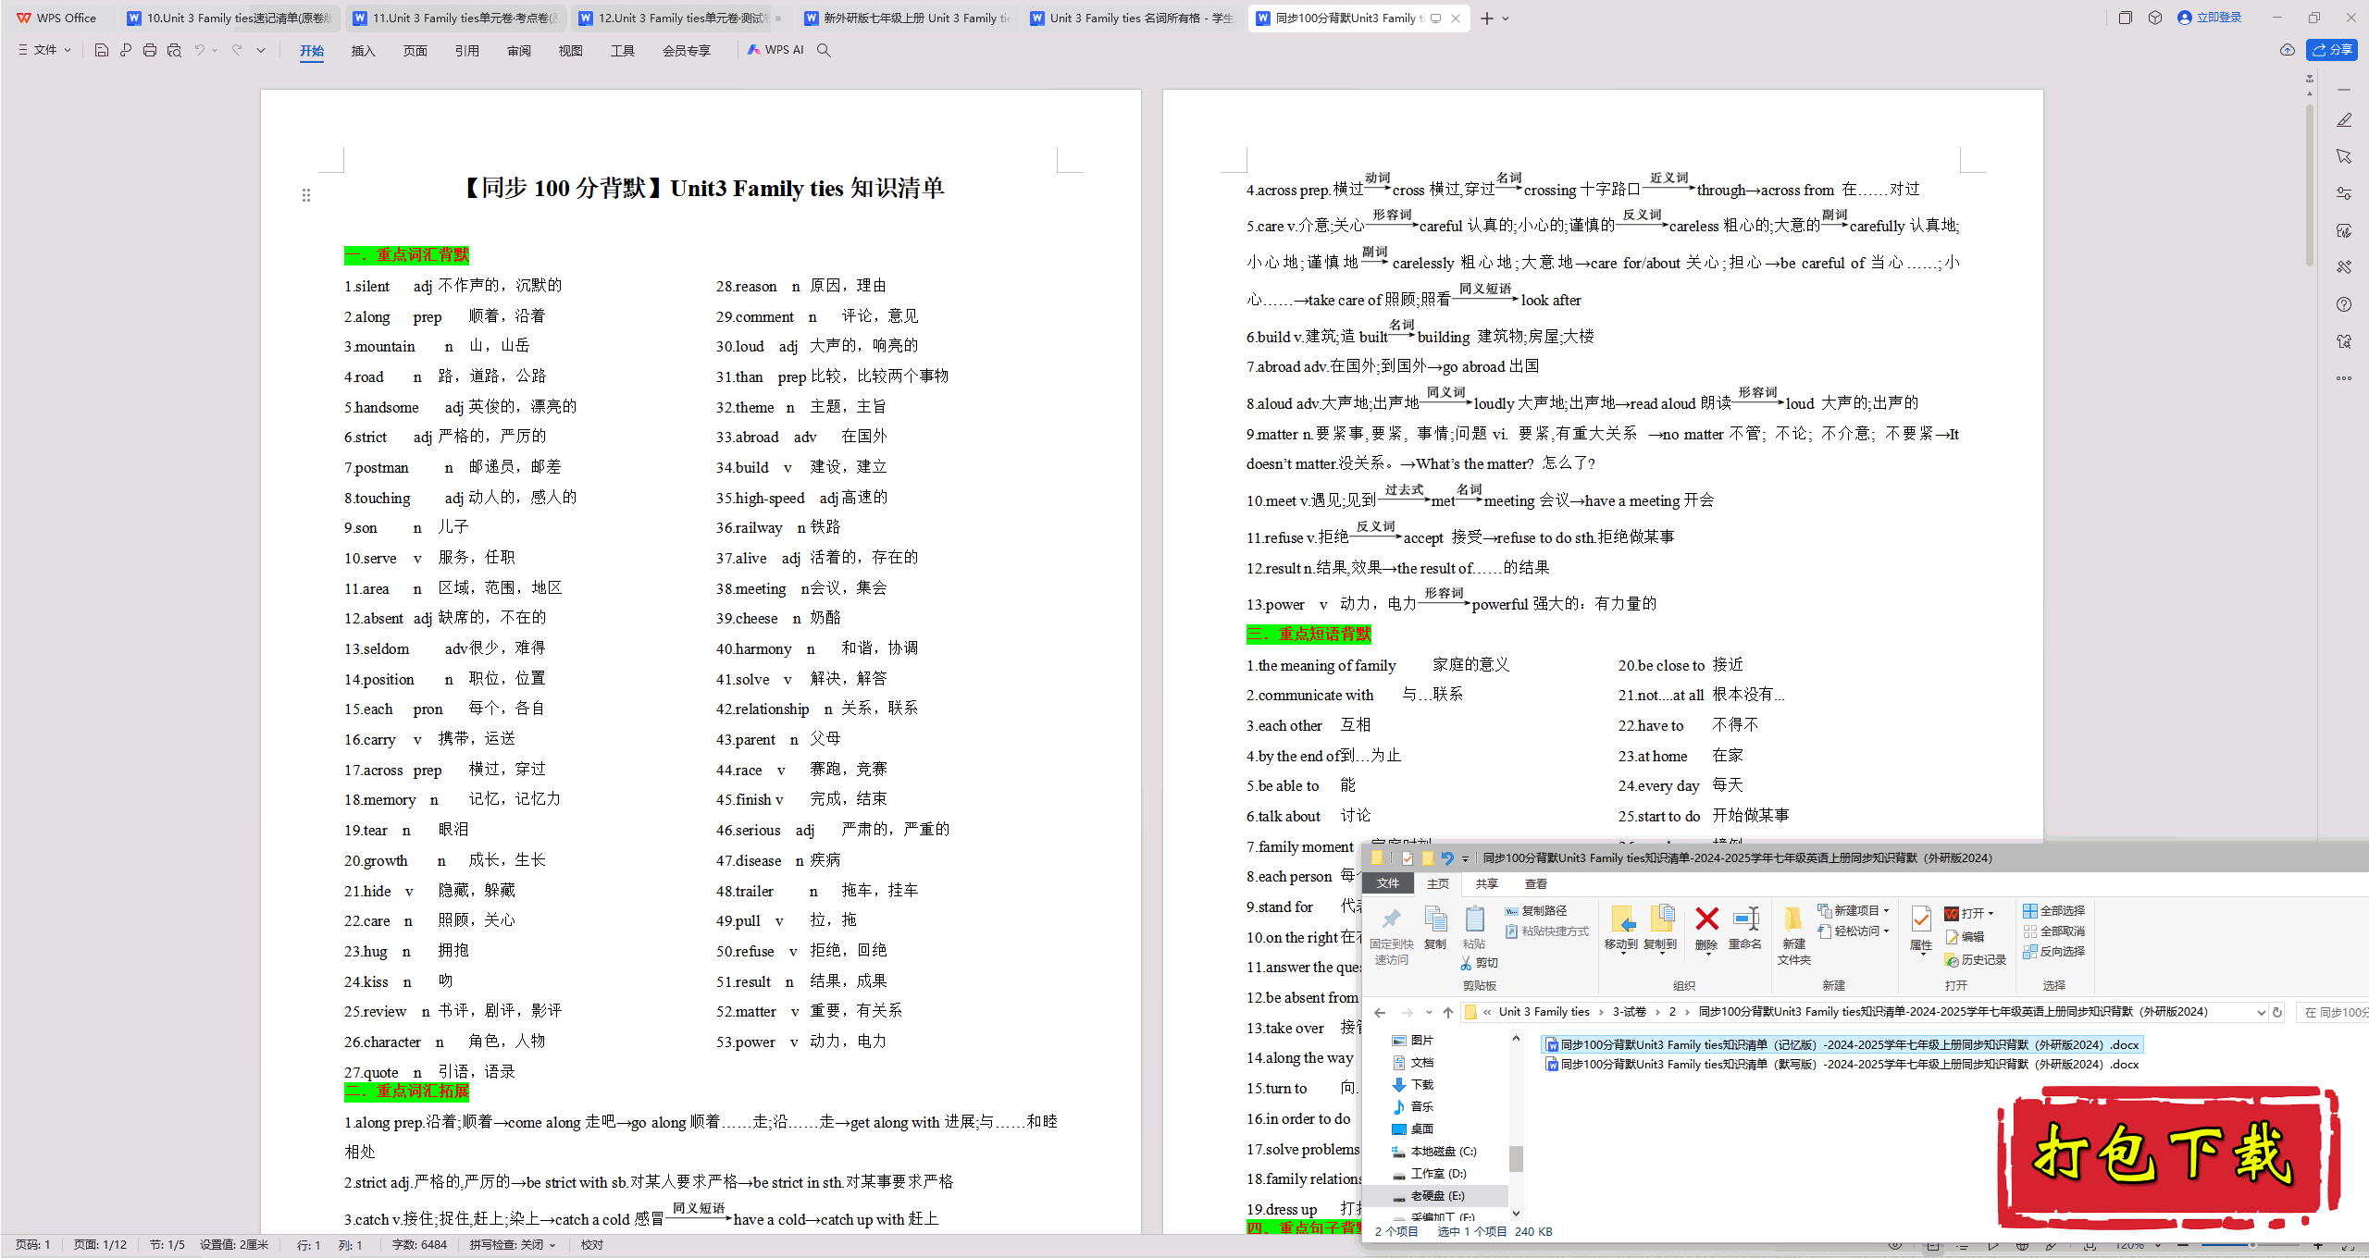
Task: Click the Explorer navigation pane scrollbar thumb
Action: click(1516, 1158)
